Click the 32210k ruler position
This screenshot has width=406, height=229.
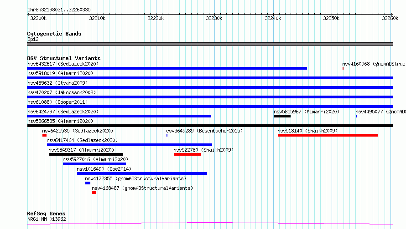pyautogui.click(x=97, y=18)
